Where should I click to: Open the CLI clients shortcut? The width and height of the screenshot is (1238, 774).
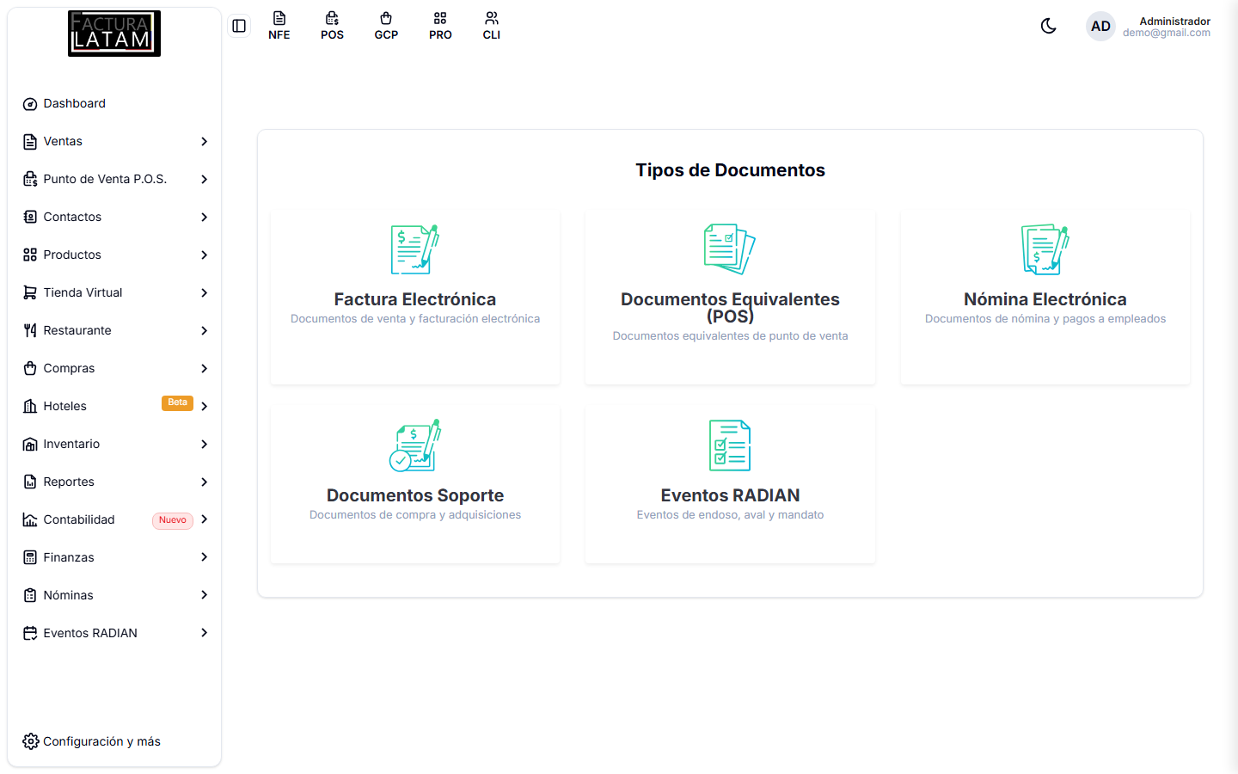[492, 26]
